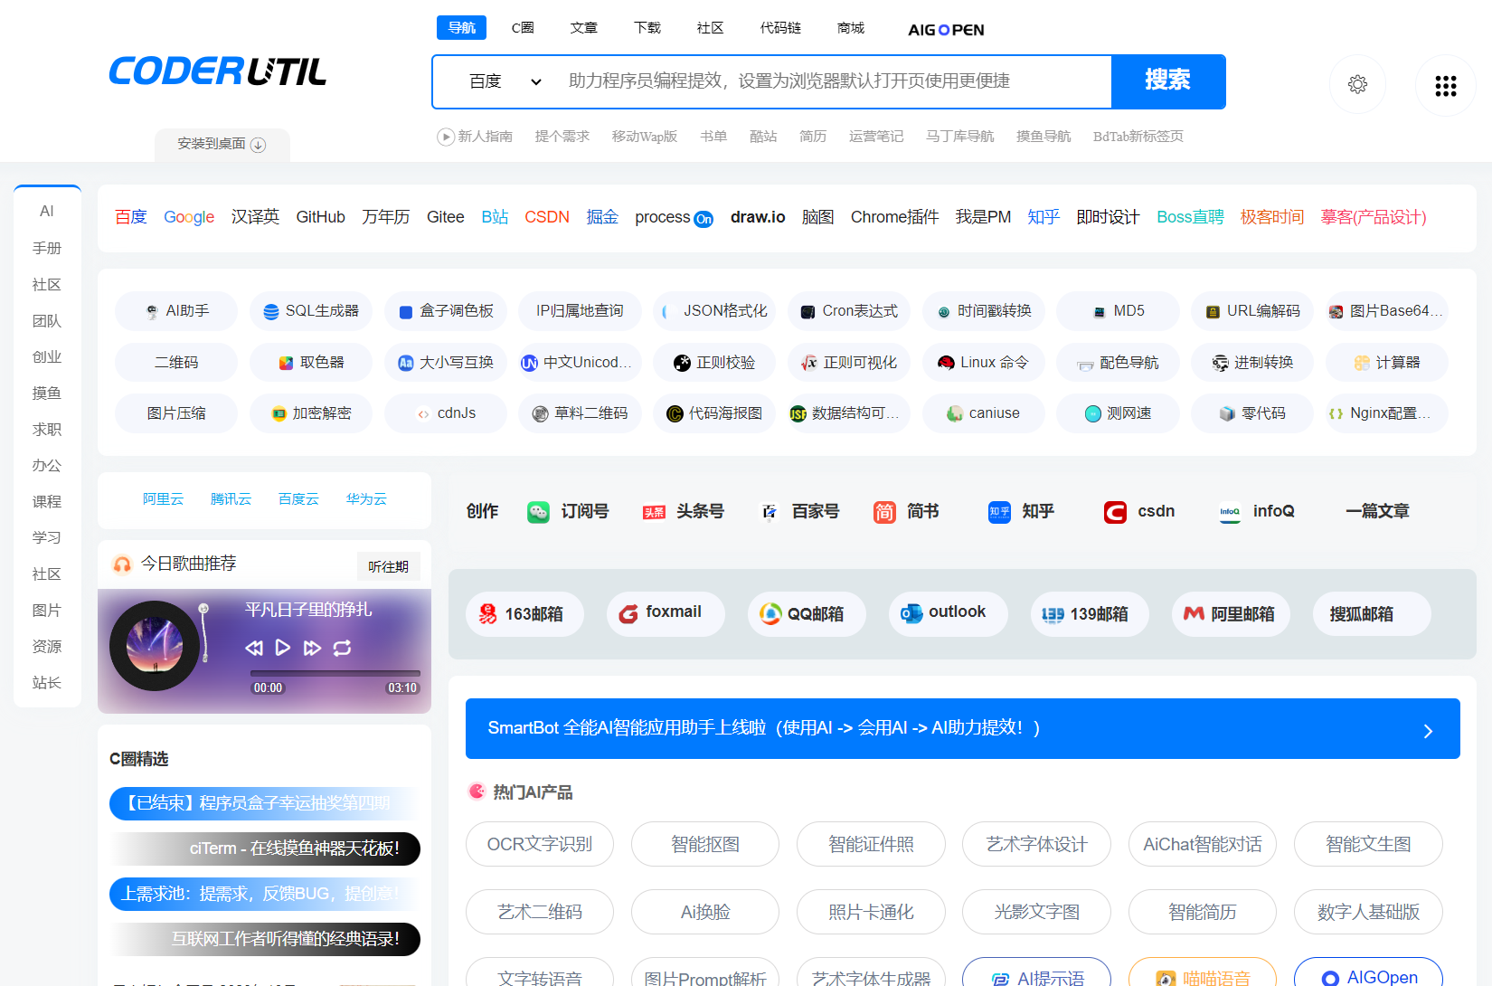Open the 盒子调色板 tool
The image size is (1492, 986).
pos(446,311)
